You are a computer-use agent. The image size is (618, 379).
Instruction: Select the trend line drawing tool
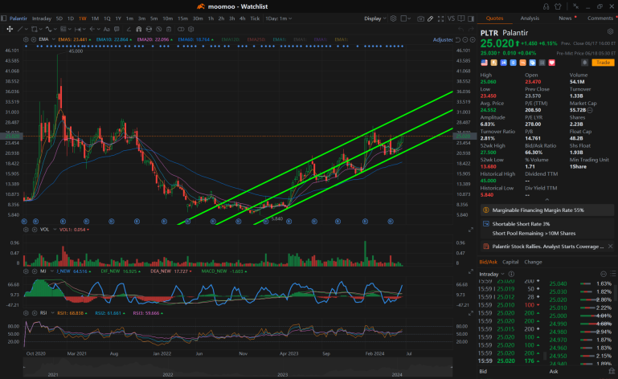tap(20, 29)
